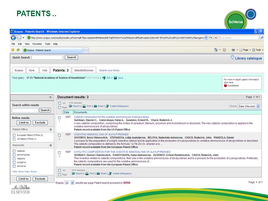Collapse the Patent Office section

pyautogui.click(x=51, y=129)
